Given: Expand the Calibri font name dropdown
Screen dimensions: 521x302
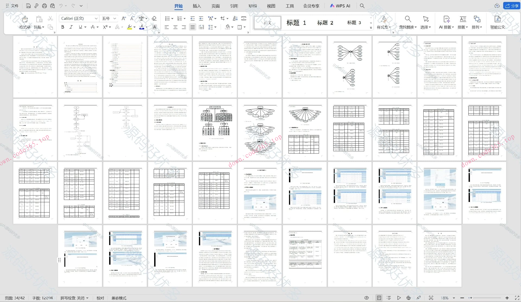Looking at the screenshot, I should pos(96,18).
